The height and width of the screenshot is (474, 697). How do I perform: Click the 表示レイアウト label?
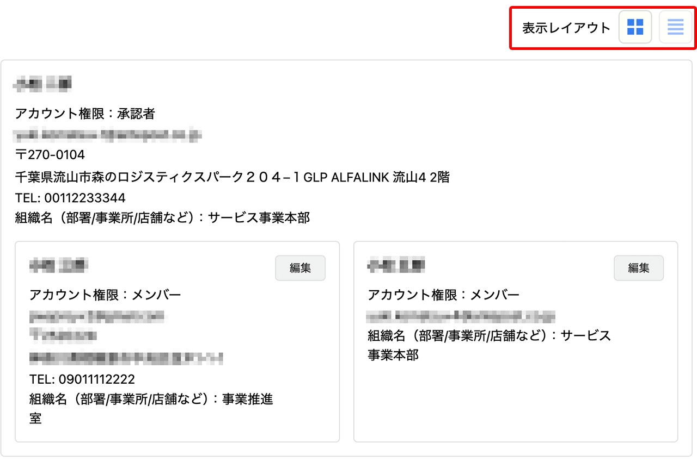click(x=566, y=28)
